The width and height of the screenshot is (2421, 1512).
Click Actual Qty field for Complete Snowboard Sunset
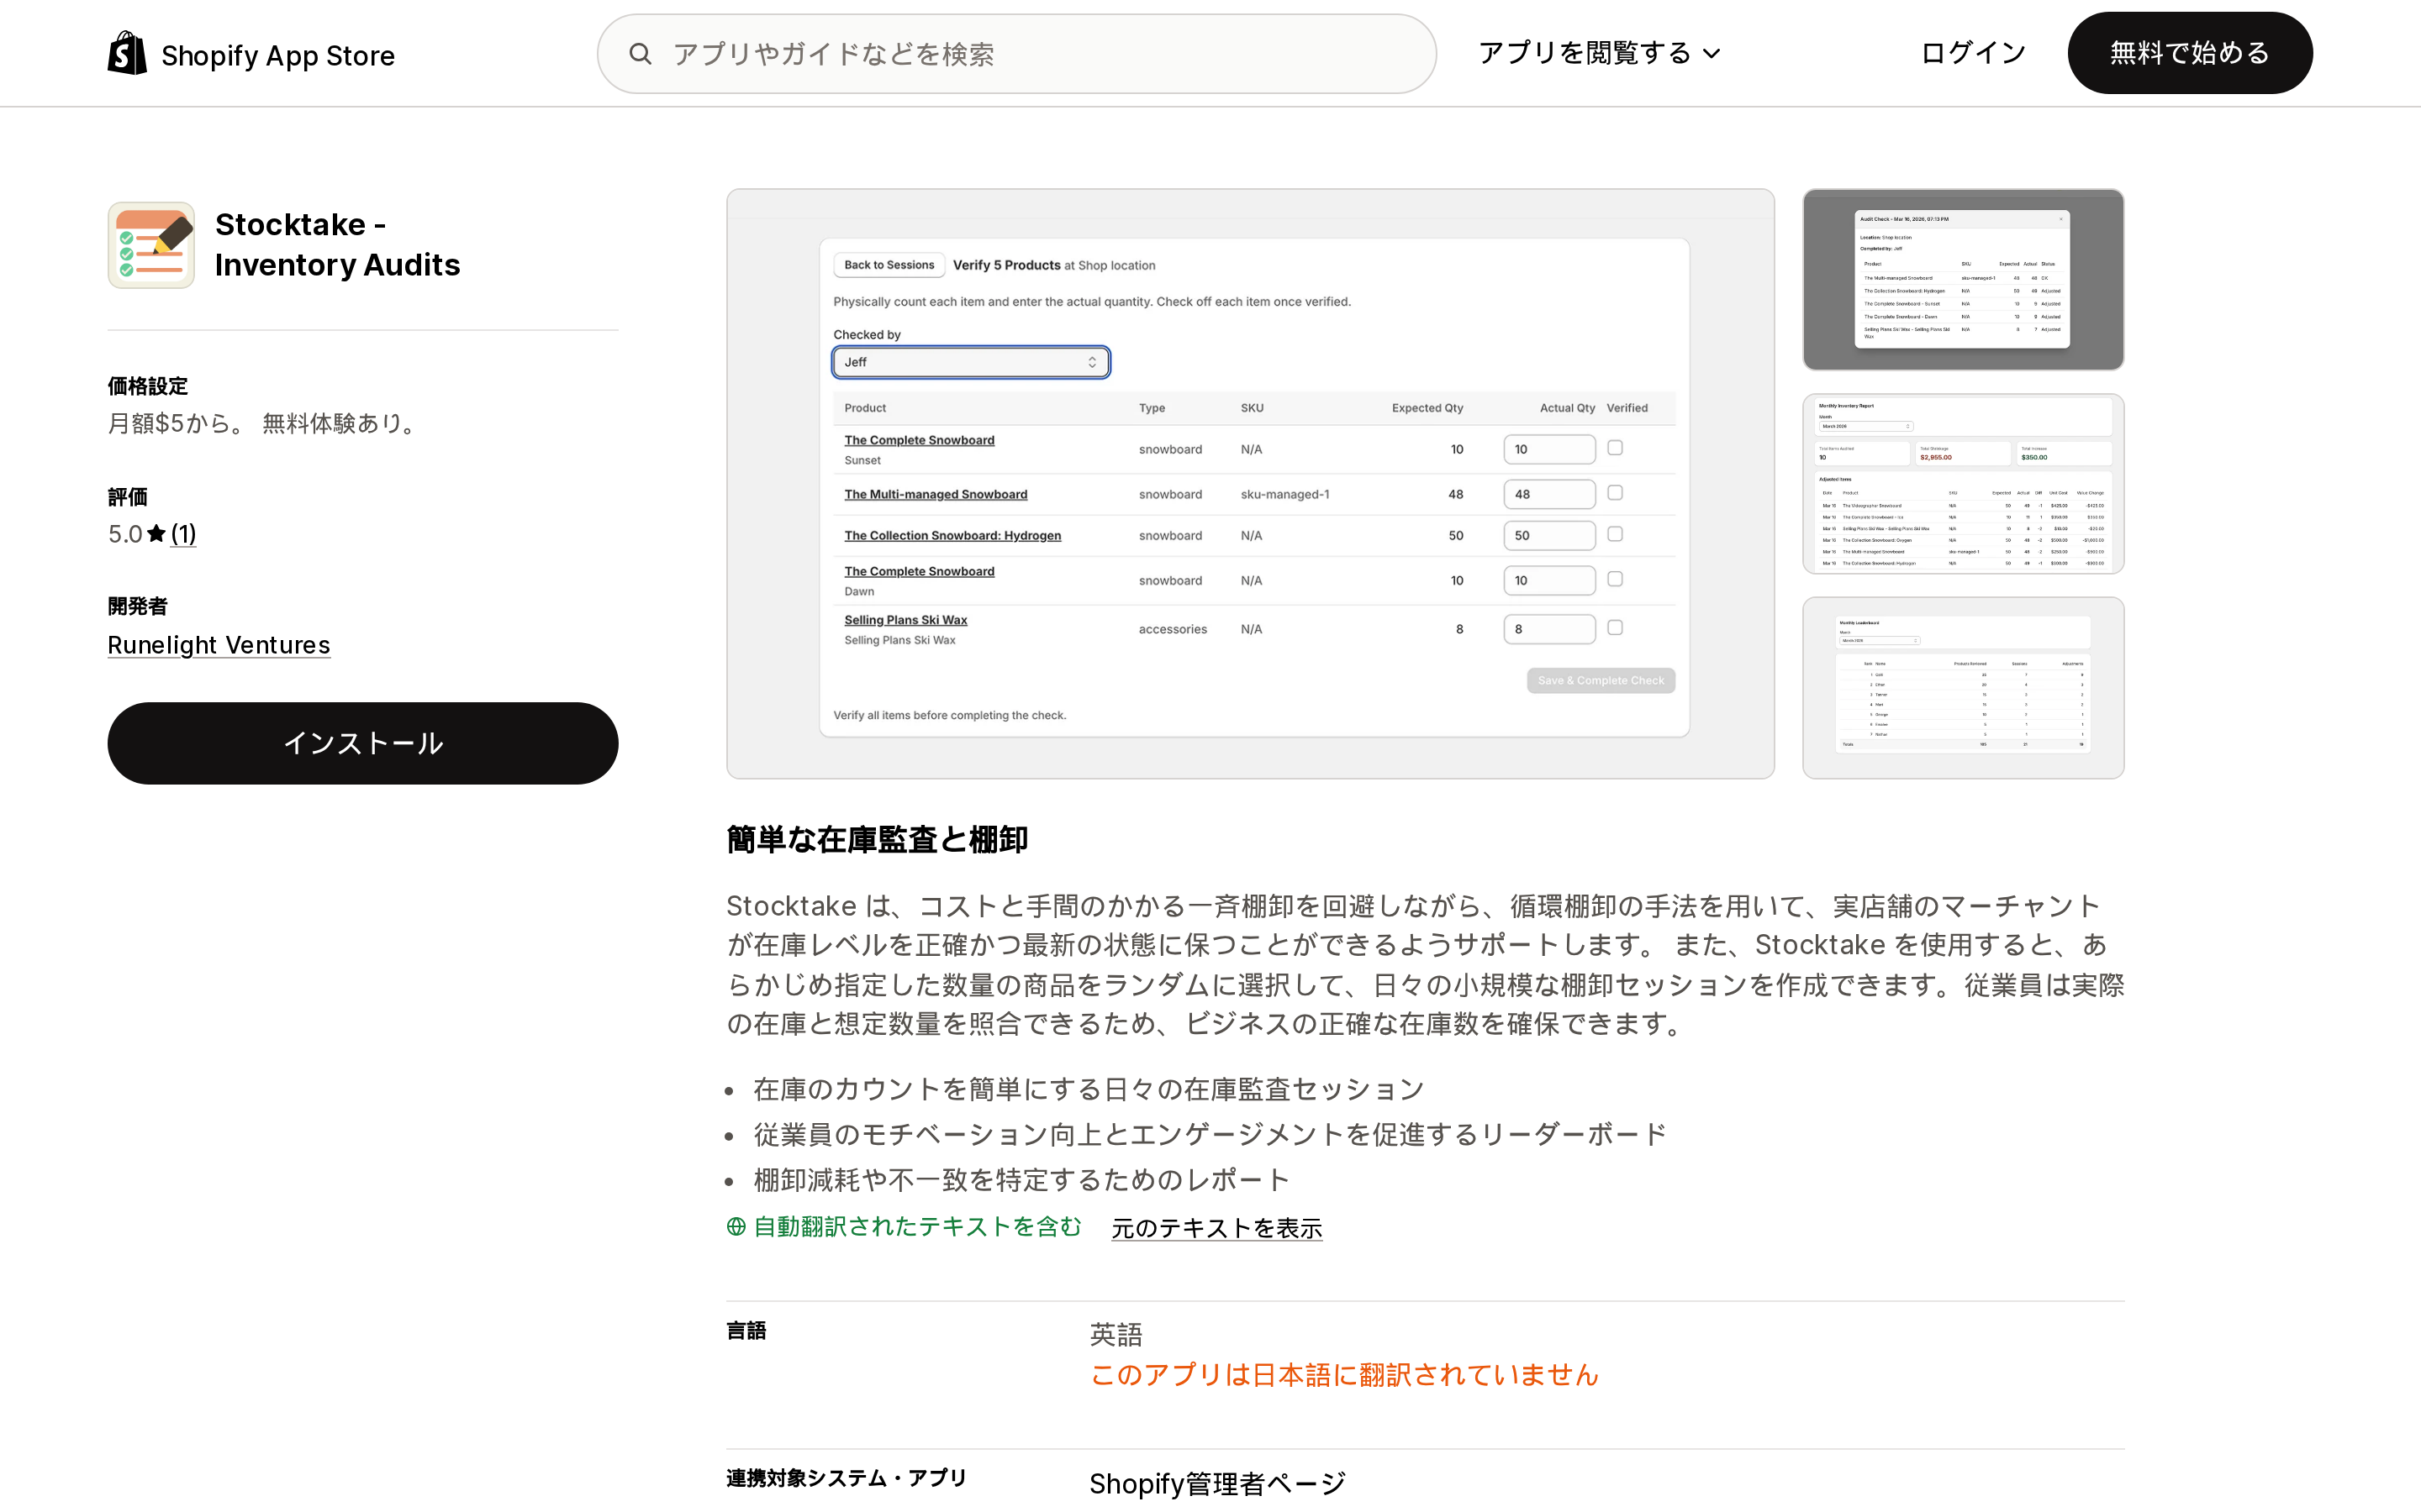[x=1548, y=449]
